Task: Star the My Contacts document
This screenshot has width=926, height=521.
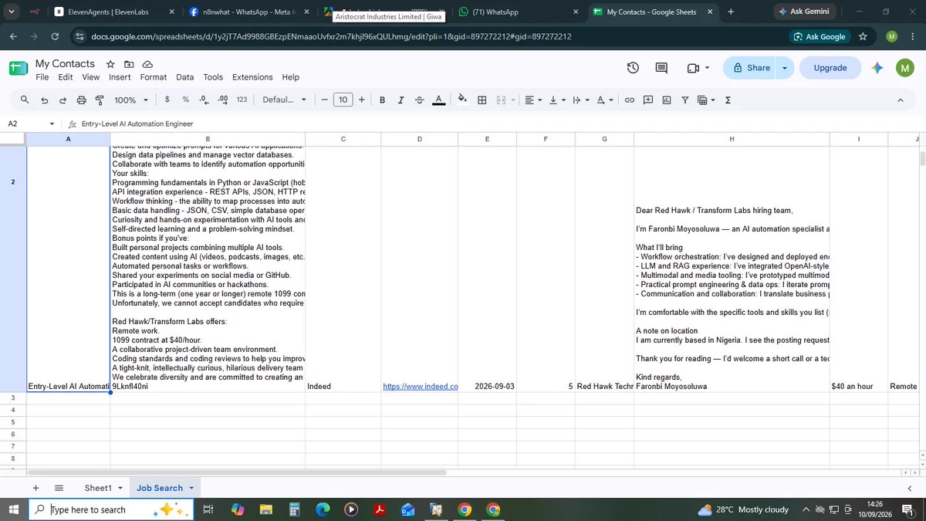Action: pos(110,64)
